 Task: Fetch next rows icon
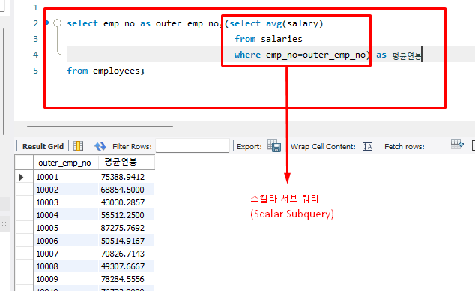pos(457,145)
